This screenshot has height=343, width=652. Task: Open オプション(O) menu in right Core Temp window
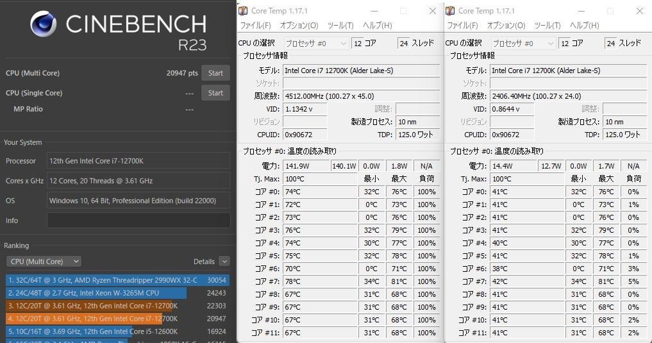click(506, 26)
